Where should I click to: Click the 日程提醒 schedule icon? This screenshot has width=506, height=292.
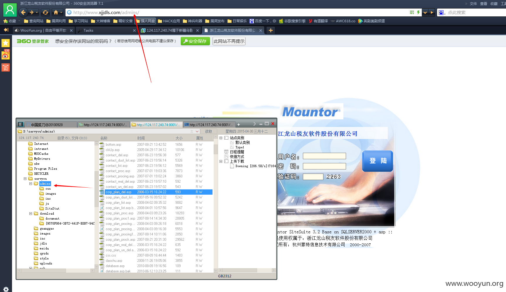tap(226, 152)
